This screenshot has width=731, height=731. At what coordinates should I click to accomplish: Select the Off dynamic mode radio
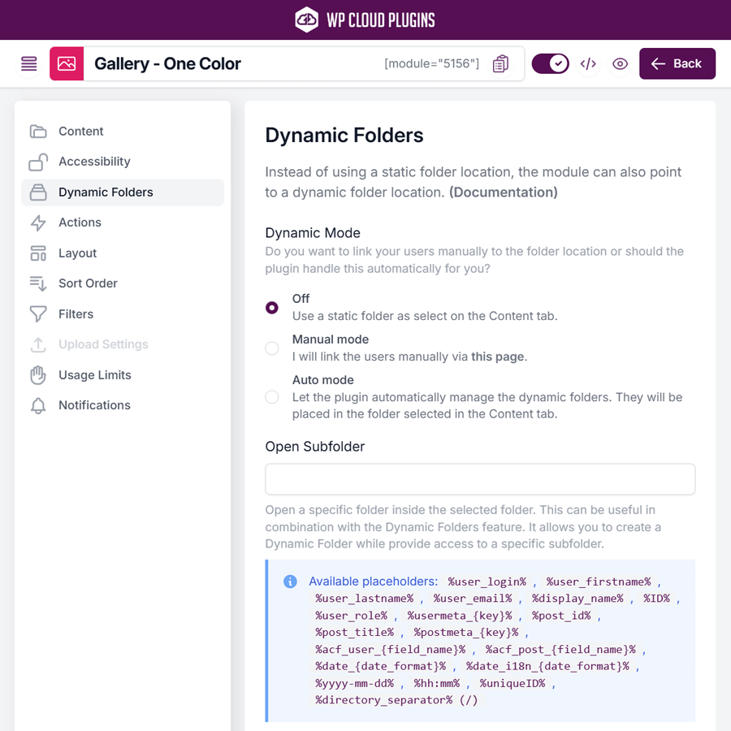(272, 307)
